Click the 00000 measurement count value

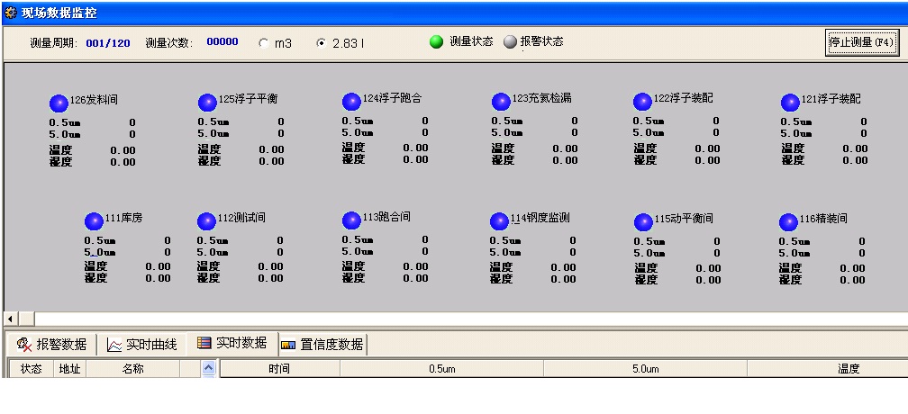coord(222,41)
